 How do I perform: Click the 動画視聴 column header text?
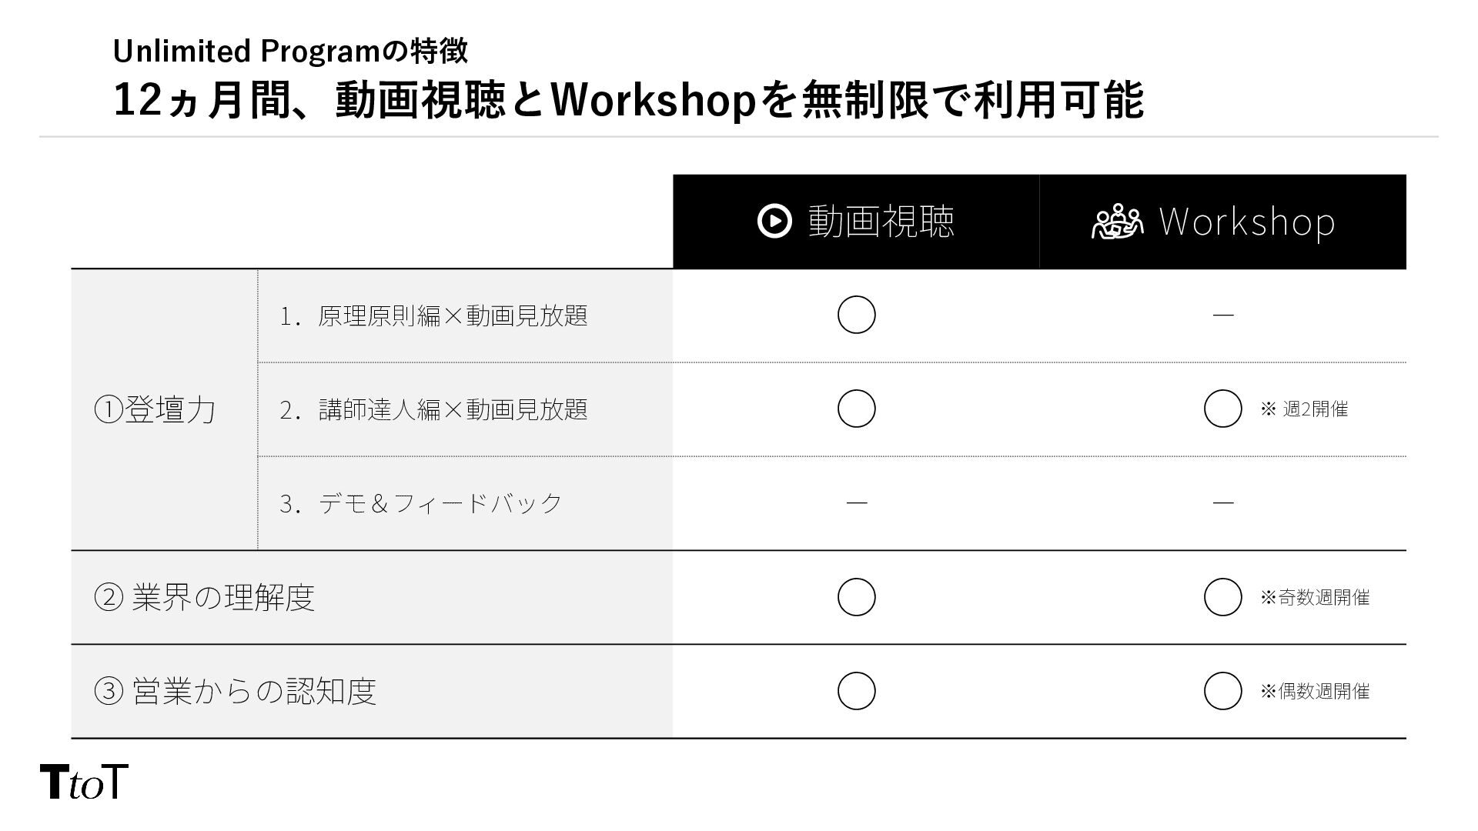click(881, 222)
